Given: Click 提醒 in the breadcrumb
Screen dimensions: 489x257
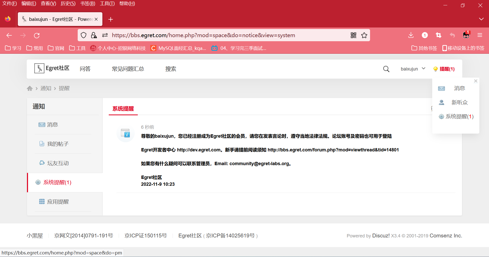Looking at the screenshot, I should pyautogui.click(x=64, y=88).
